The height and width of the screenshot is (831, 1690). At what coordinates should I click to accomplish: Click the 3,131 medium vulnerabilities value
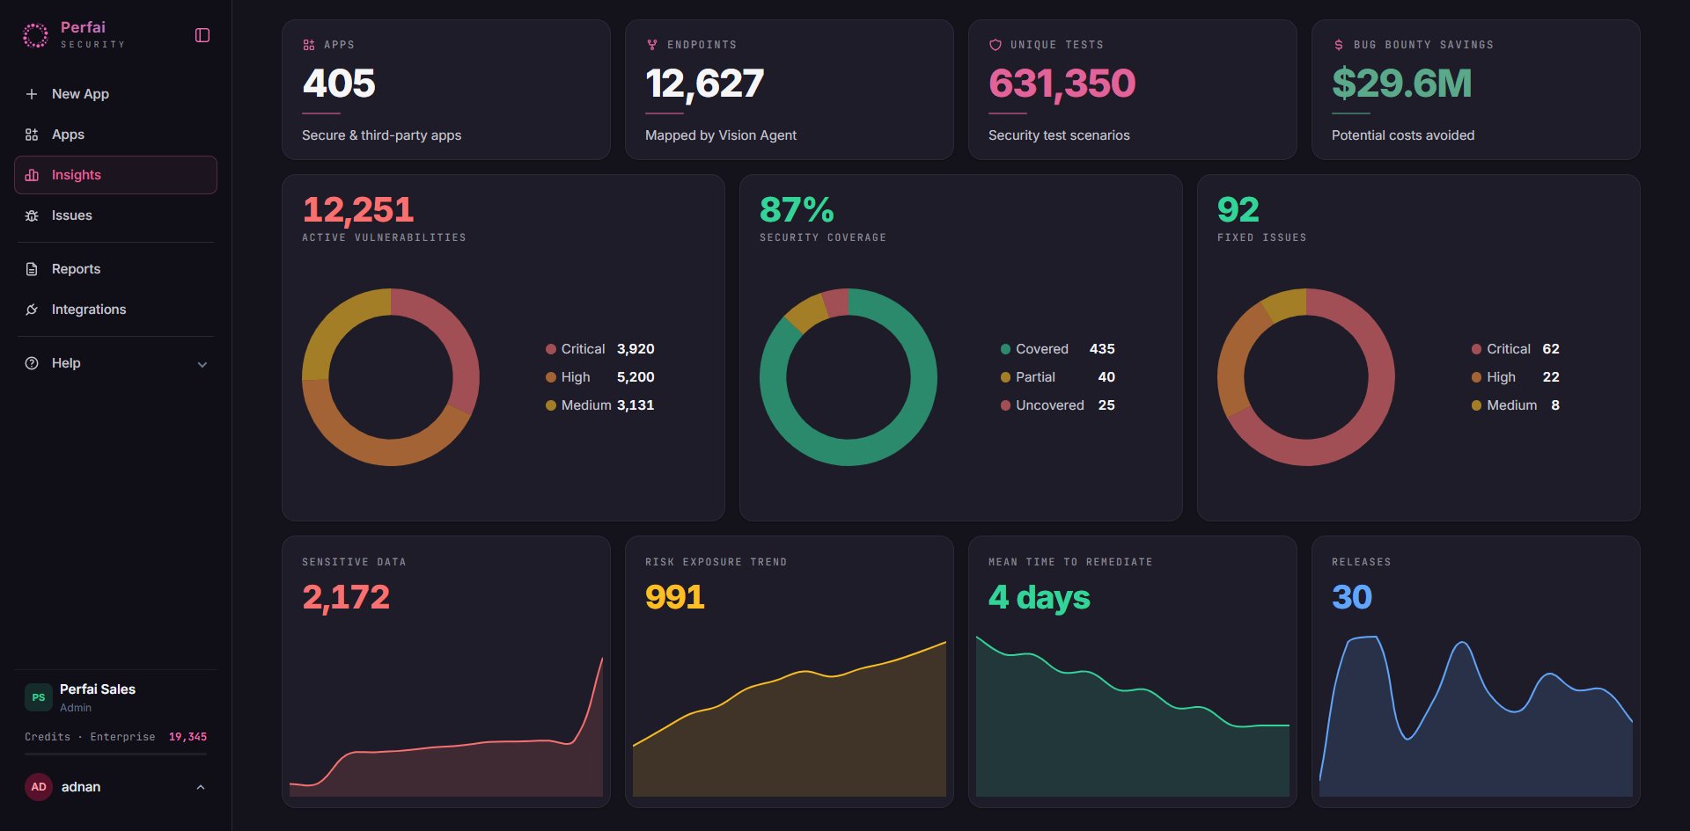(x=636, y=405)
